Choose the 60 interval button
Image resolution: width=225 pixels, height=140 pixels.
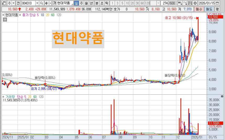click(x=142, y=3)
